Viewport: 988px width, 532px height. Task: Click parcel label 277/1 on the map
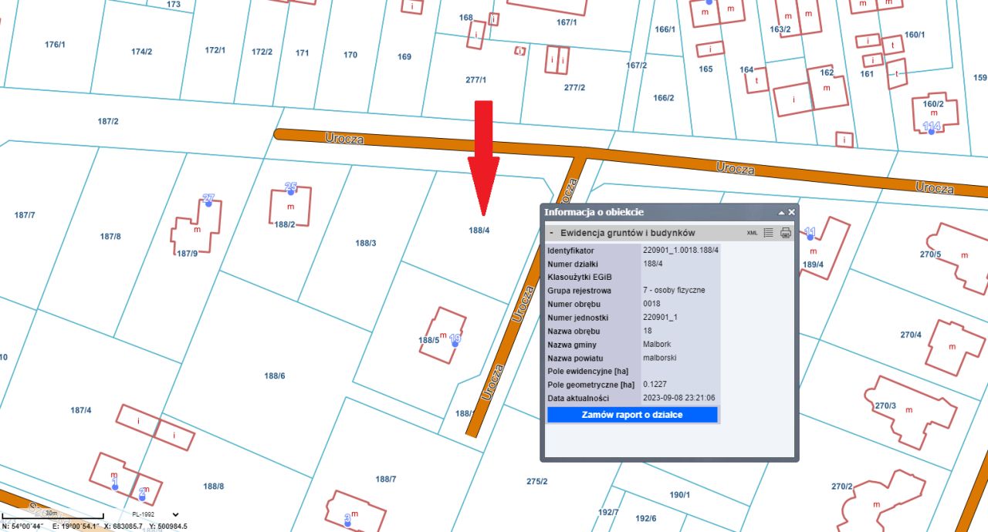(476, 80)
